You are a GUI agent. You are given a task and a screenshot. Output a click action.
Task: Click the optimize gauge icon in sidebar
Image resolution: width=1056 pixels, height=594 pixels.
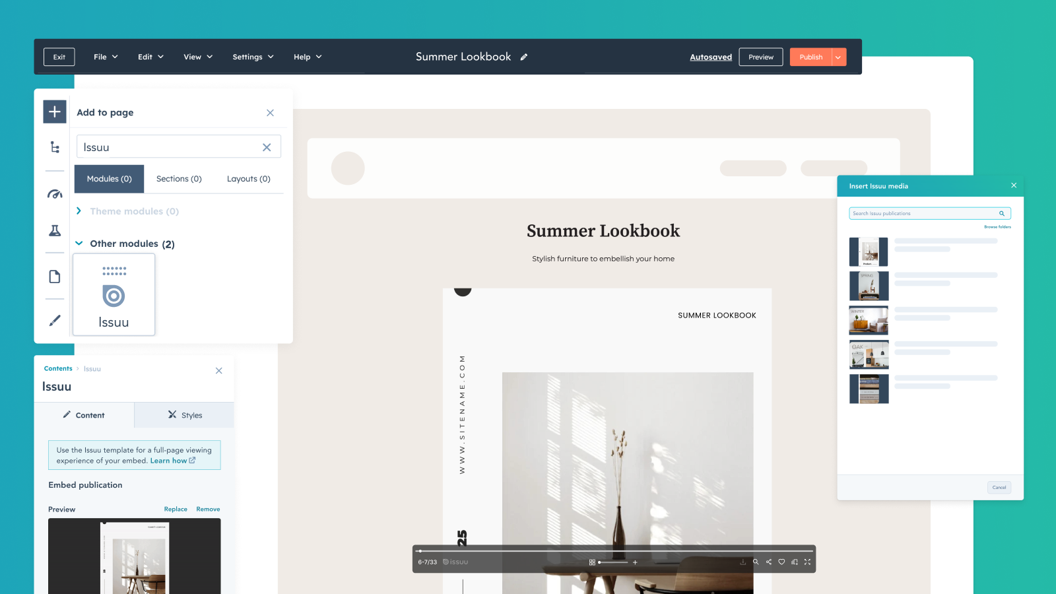pos(55,194)
